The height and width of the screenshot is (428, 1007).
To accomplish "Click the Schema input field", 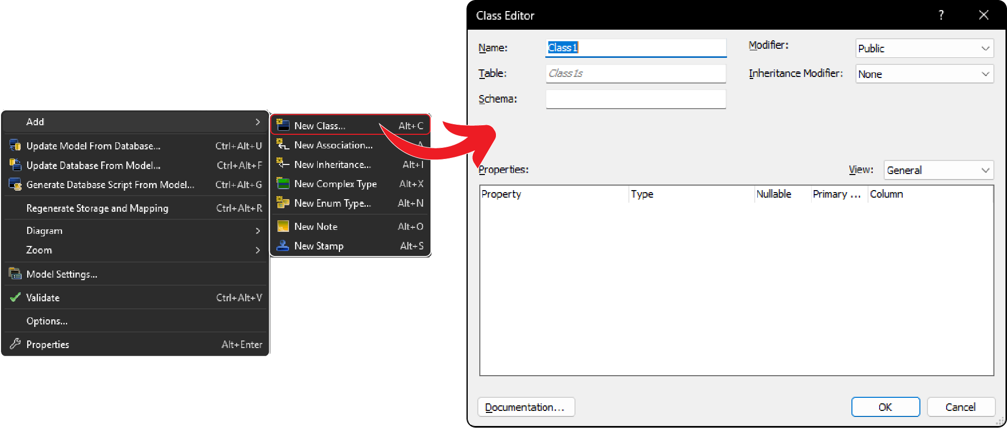I will click(636, 99).
